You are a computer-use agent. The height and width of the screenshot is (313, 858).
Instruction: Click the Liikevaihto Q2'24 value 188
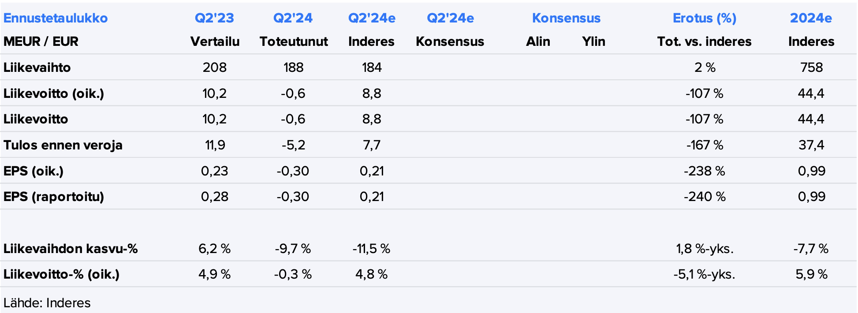(x=293, y=67)
